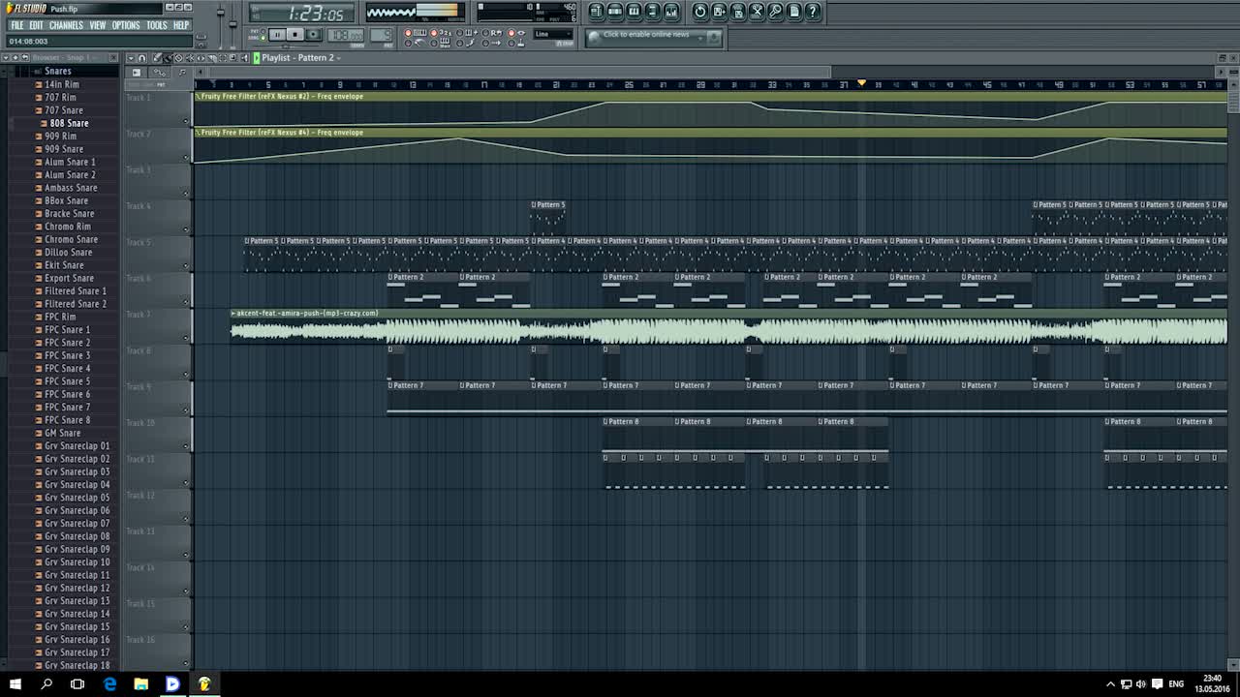Open Microsoft Edge from the taskbar

pos(109,683)
